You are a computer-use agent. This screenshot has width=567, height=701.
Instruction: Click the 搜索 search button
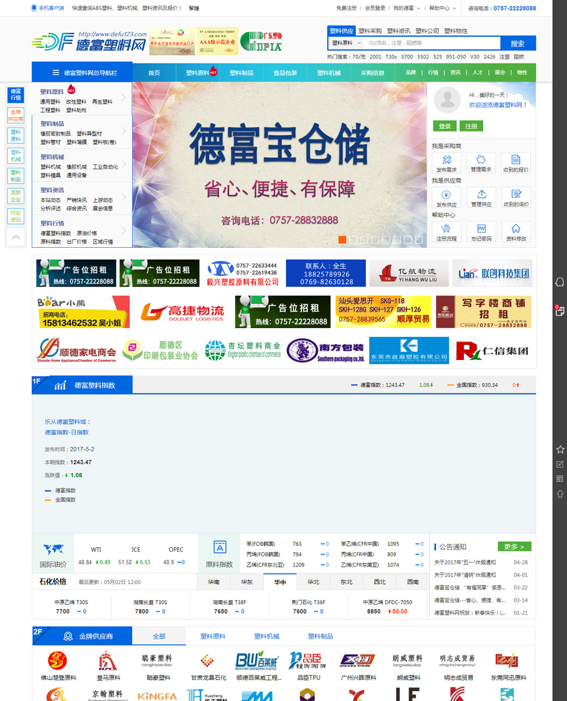click(518, 43)
